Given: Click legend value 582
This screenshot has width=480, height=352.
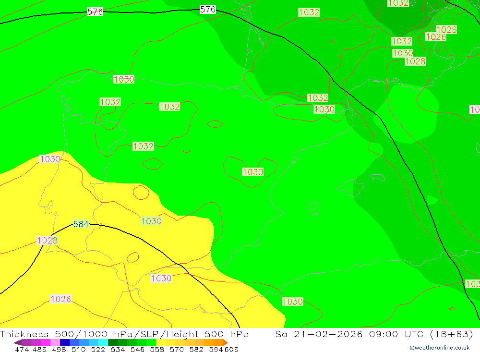Looking at the screenshot, I should [196, 349].
